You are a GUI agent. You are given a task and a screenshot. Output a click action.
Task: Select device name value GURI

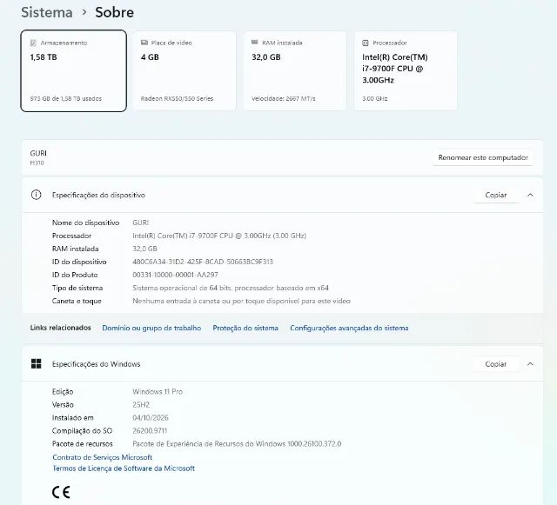pos(140,223)
